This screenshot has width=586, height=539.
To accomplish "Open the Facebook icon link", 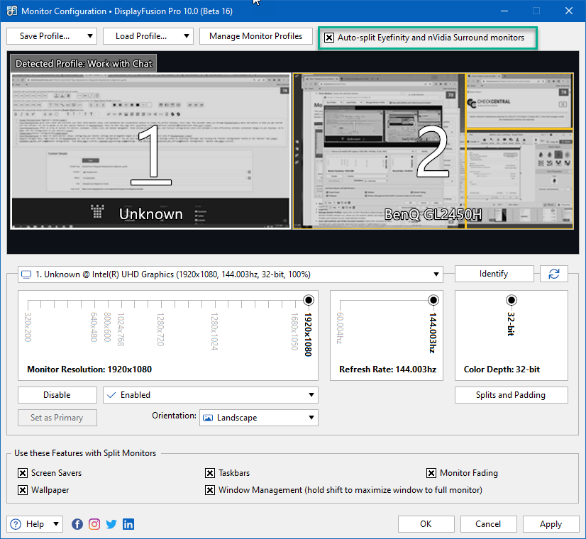I will click(x=77, y=524).
